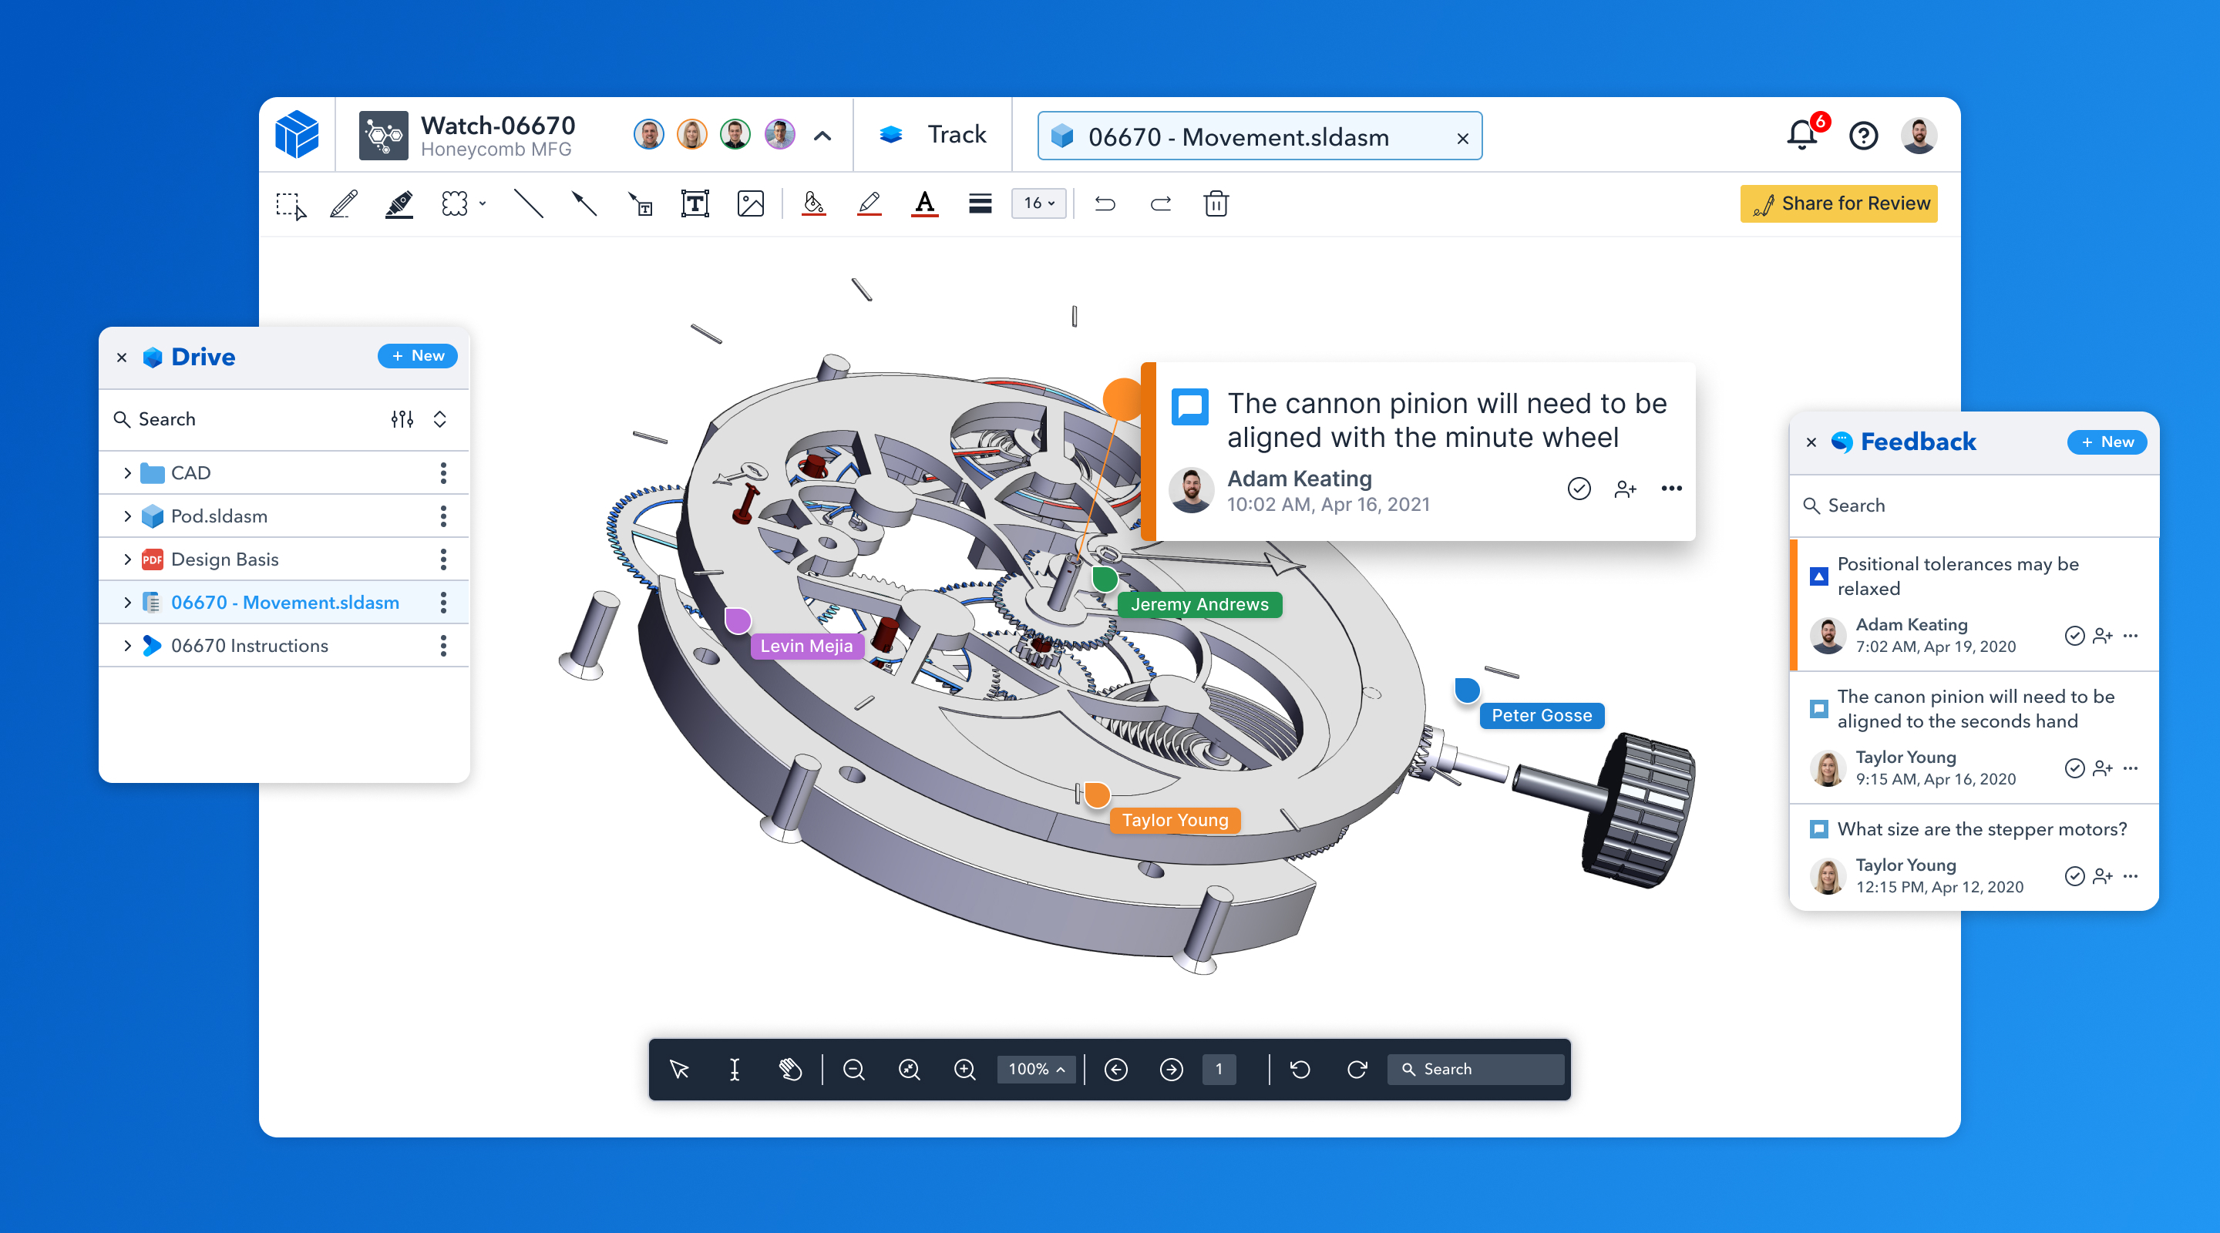Image resolution: width=2220 pixels, height=1233 pixels.
Task: Open the font size 16 dropdown
Action: point(1038,203)
